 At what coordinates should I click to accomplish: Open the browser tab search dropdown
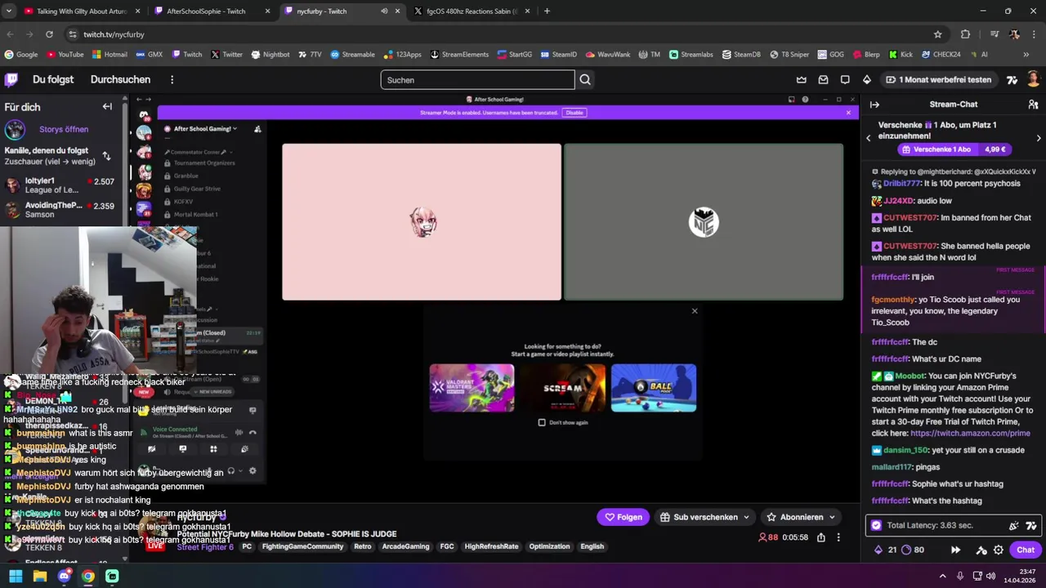coord(8,11)
